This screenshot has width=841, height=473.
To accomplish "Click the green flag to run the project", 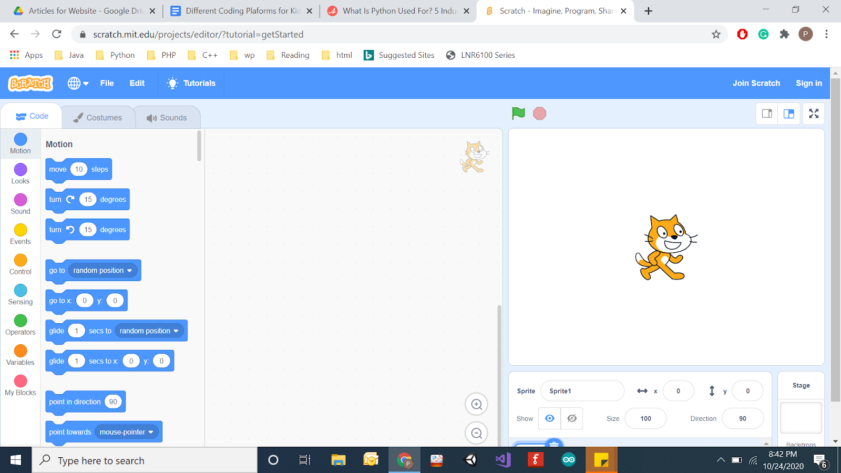I will (518, 114).
